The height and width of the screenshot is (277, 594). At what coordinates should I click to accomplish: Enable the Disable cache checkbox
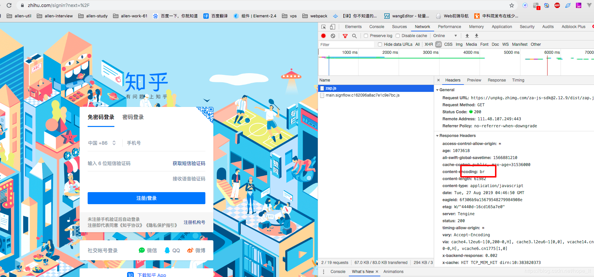click(x=398, y=36)
